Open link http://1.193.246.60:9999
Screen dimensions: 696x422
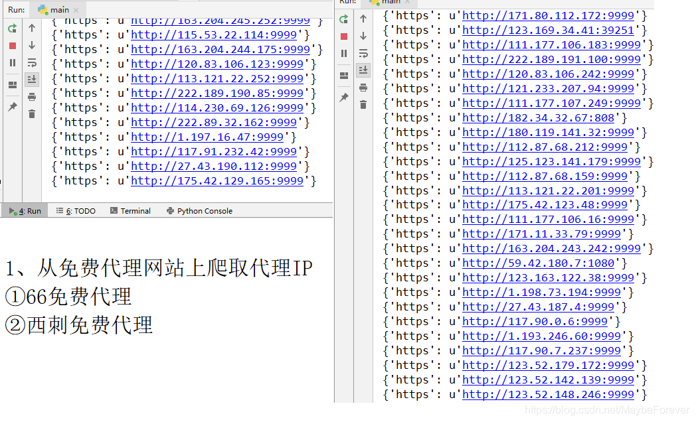tap(541, 336)
